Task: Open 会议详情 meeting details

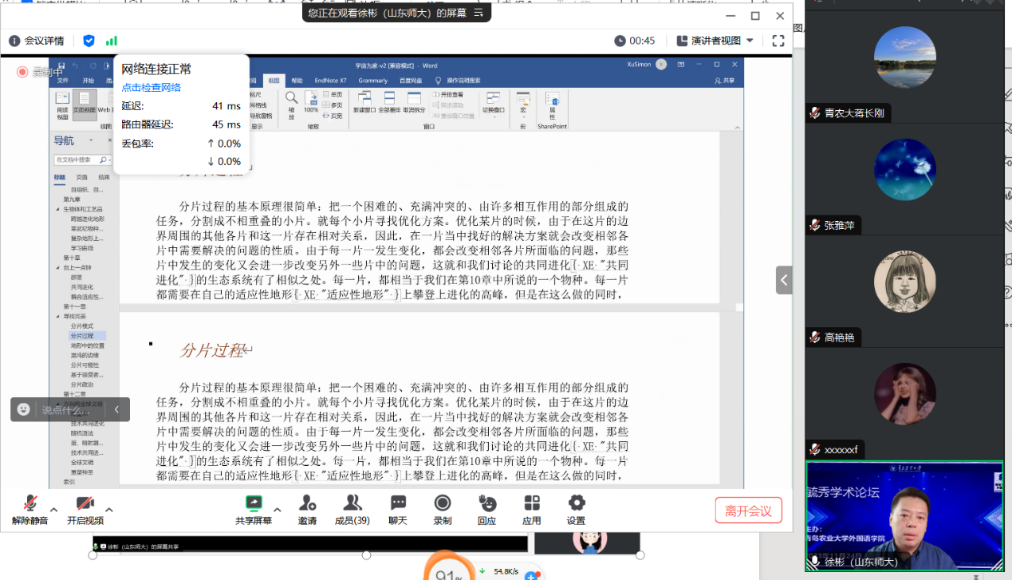Action: 37,41
